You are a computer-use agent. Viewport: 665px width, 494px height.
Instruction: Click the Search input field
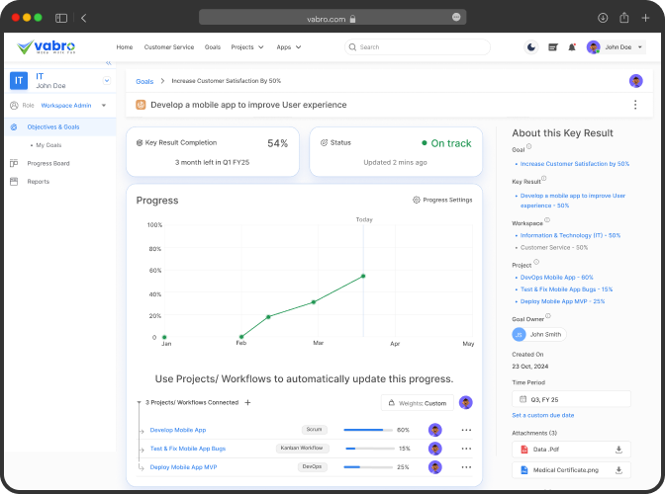[x=417, y=46]
